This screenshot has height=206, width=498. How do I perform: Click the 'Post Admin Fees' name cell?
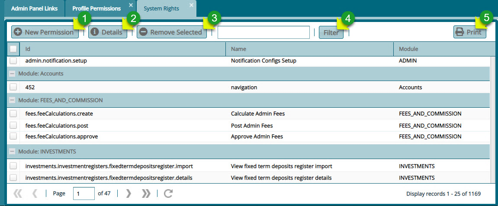(252, 125)
